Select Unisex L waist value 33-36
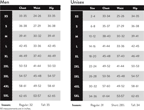Viewport: 144px width, 110px height. click(x=120, y=46)
